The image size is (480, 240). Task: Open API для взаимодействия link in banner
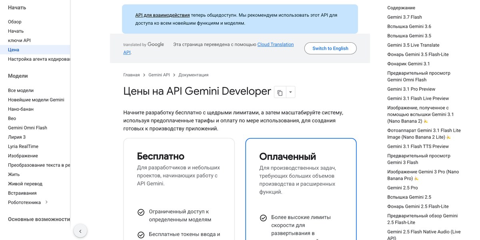coord(162,15)
